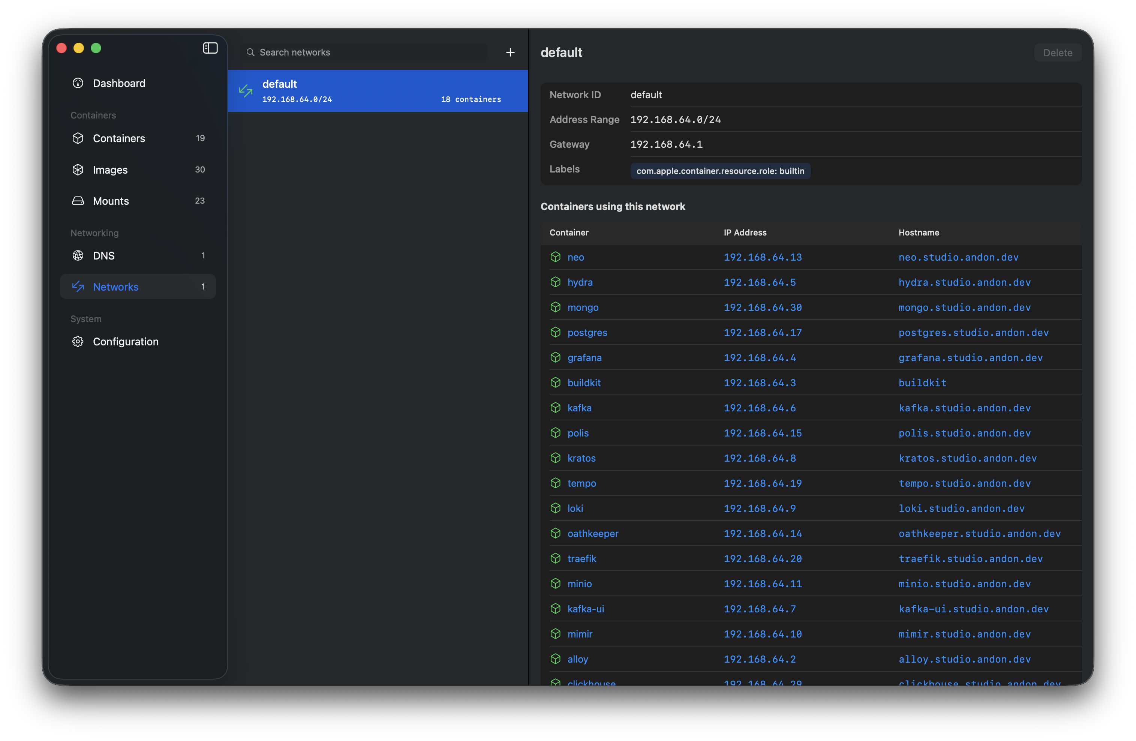This screenshot has width=1136, height=741.
Task: Click the Images cube icon in sidebar
Action: click(78, 169)
